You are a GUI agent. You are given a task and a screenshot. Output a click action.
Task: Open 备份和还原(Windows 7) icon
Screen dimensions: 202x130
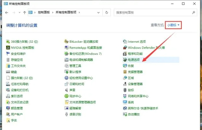[x=66, y=54]
